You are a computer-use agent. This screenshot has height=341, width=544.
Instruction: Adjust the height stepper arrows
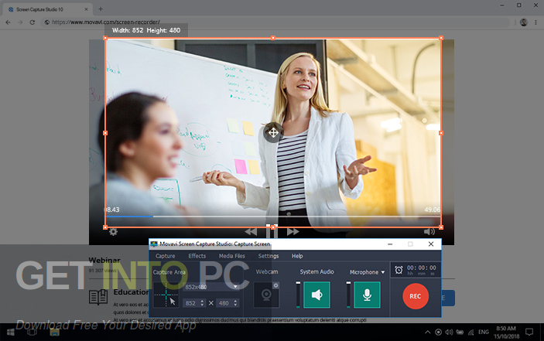235,303
